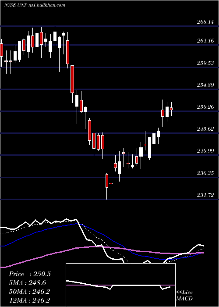Click the 231.72 price level label

click(x=205, y=195)
